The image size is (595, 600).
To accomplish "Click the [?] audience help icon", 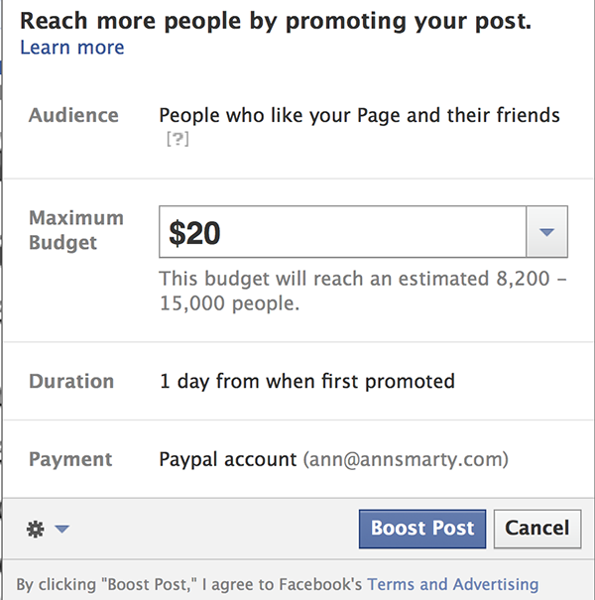I will coord(178,139).
